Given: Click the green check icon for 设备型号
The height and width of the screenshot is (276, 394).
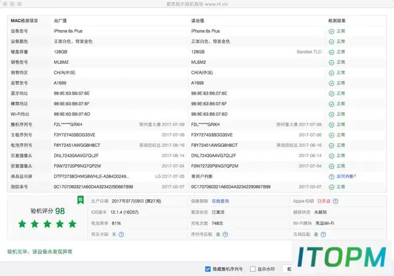Looking at the screenshot, I should click(331, 31).
